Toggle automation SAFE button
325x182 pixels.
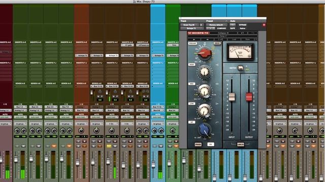tap(233, 28)
